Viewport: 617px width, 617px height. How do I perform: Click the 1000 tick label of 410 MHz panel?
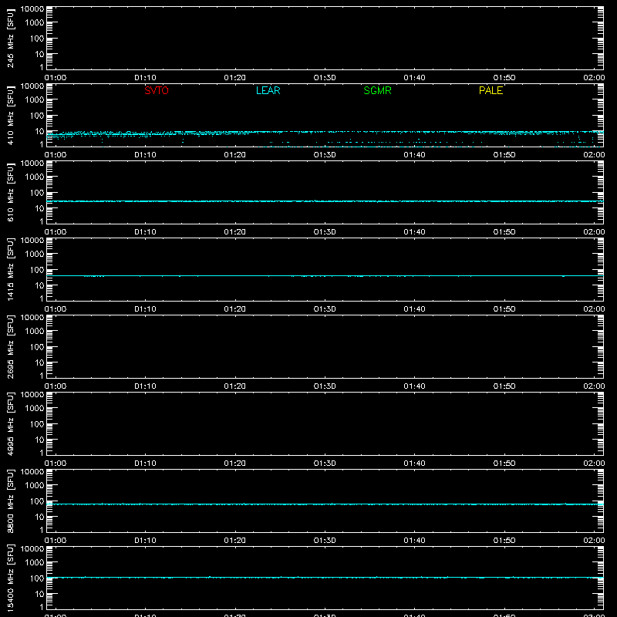coord(35,100)
